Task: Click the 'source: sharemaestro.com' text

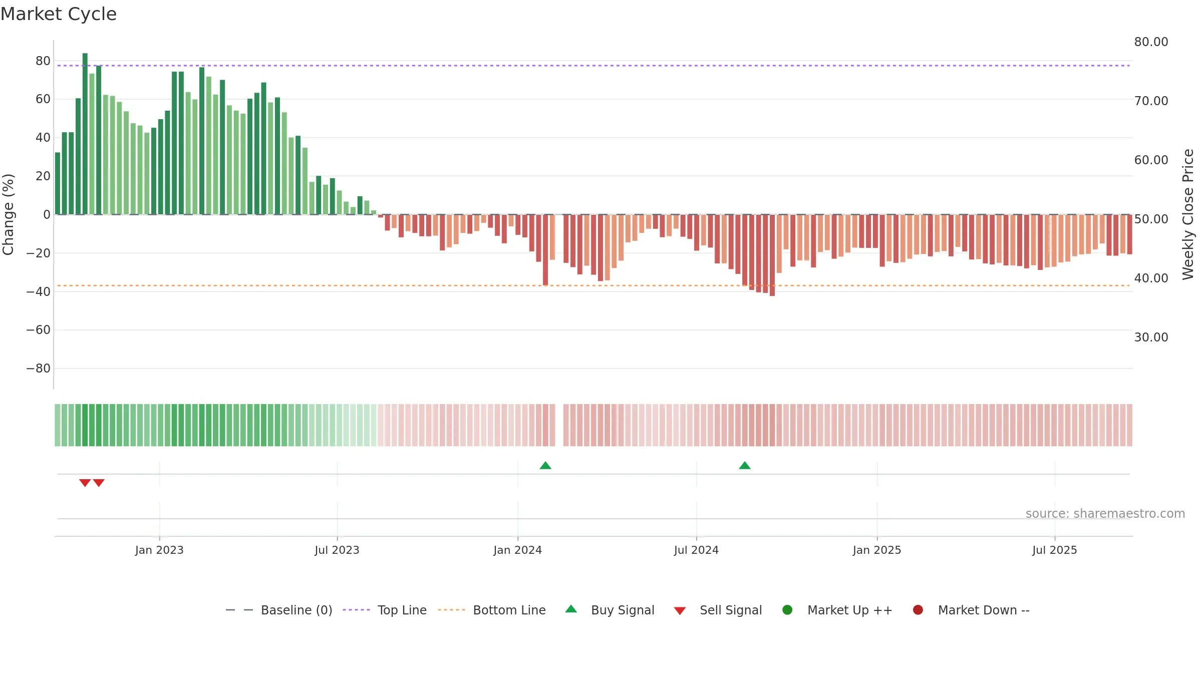Action: coord(1105,514)
